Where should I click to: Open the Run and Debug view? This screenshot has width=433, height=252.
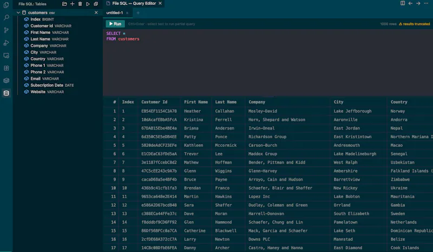click(6, 43)
